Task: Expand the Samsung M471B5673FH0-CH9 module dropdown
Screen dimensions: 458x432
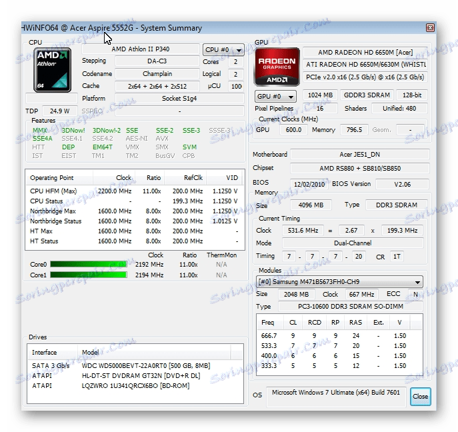Action: click(x=339, y=282)
